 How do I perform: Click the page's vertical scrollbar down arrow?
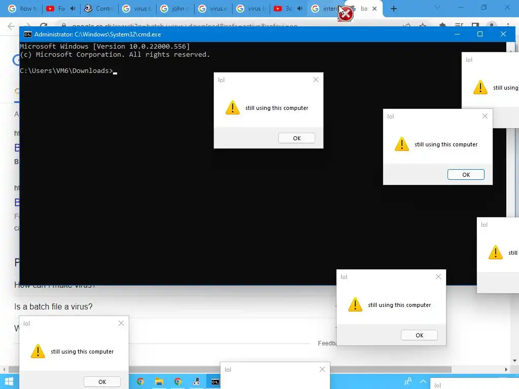click(515, 361)
